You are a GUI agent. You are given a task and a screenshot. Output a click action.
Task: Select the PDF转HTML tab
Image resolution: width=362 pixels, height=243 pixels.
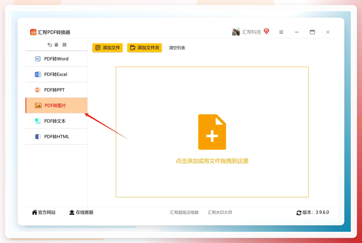click(x=57, y=137)
